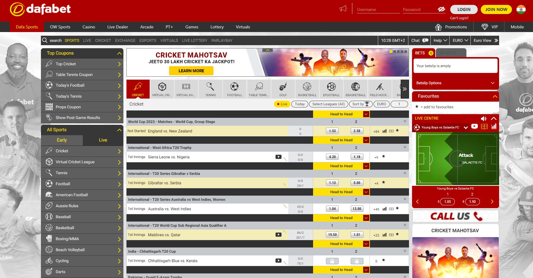Open the EURO odds format dropdown
533x278 pixels.
[x=460, y=40]
